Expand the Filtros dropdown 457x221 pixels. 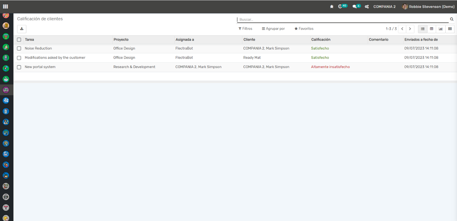click(245, 29)
